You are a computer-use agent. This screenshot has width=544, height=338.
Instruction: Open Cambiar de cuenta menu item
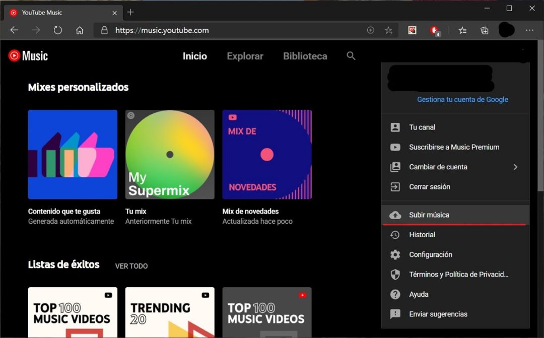click(x=455, y=167)
